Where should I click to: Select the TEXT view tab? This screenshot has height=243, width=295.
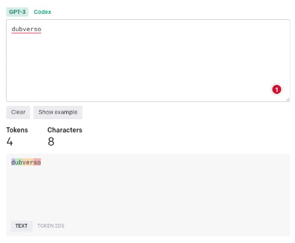(x=21, y=226)
